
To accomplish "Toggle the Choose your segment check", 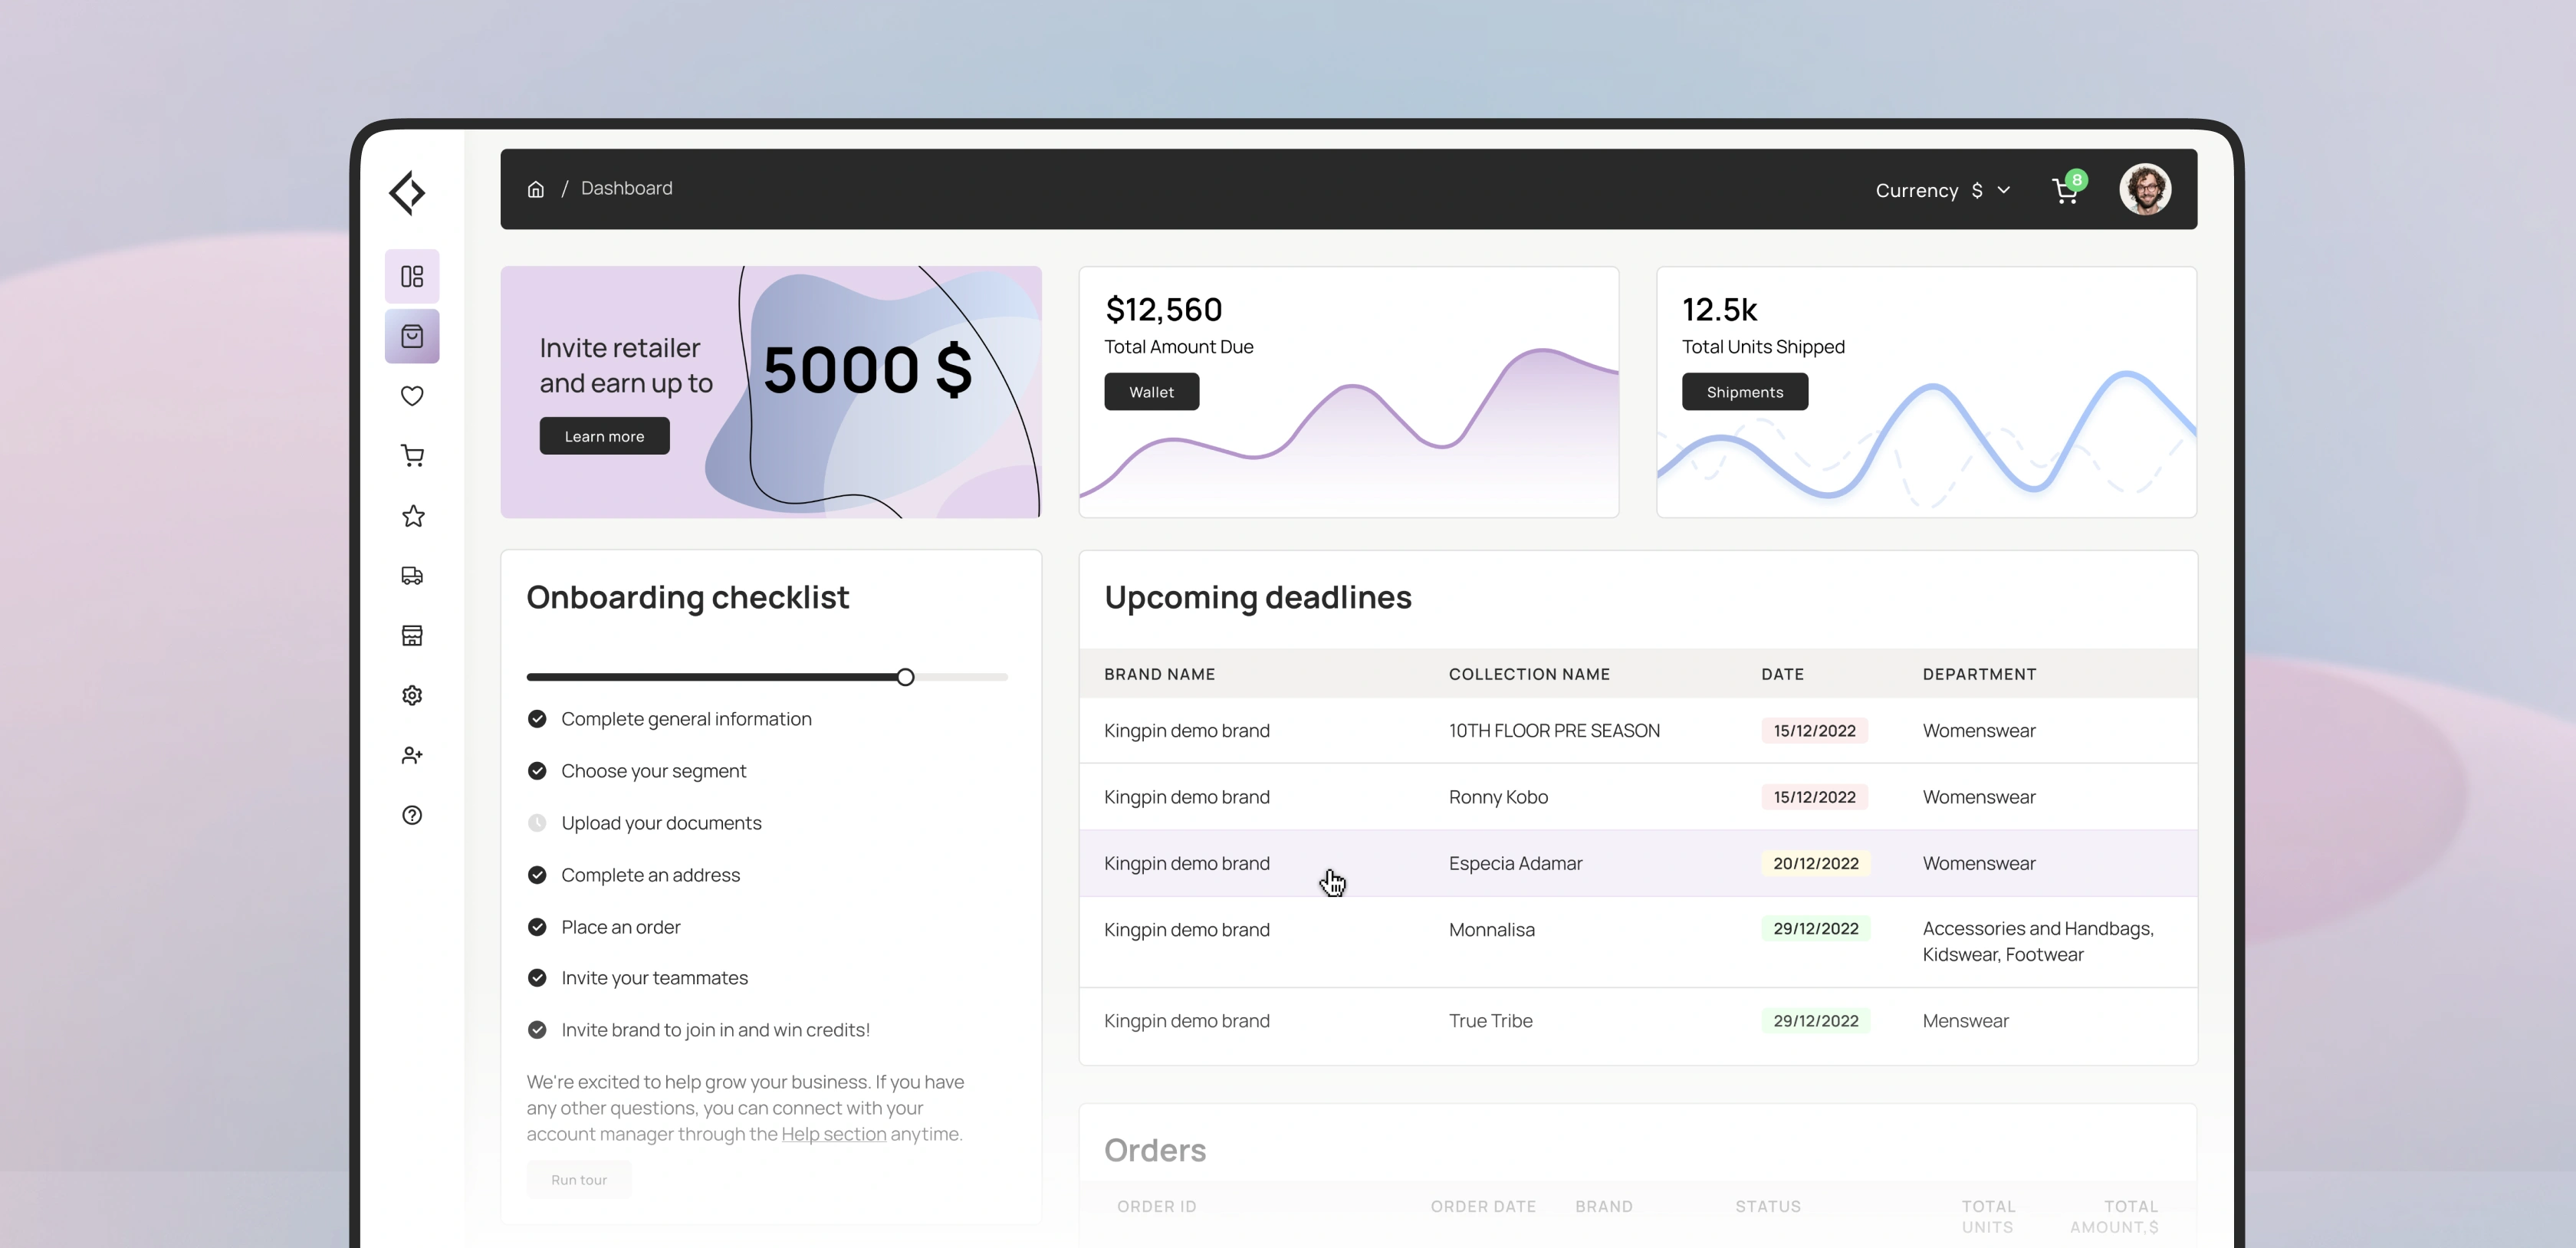I will click(537, 771).
